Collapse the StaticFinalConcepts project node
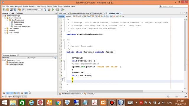This screenshot has height=106, width=189. (x=3, y=16)
